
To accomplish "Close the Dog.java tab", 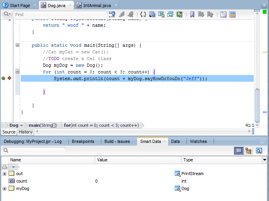I will point(70,5).
